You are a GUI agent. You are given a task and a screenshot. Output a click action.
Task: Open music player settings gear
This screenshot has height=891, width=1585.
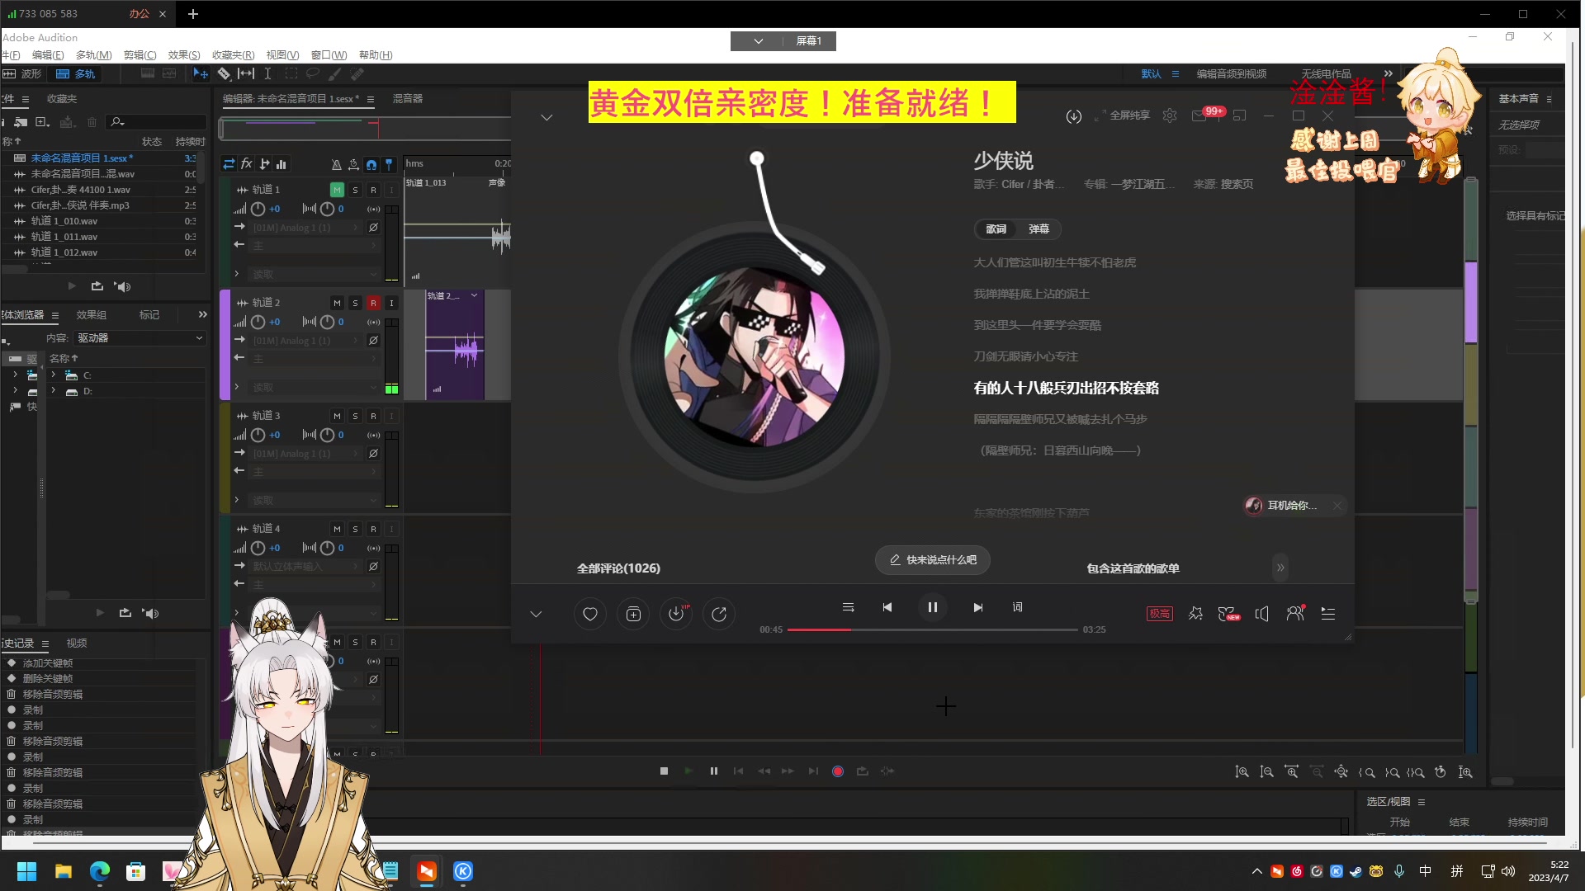click(x=1170, y=115)
